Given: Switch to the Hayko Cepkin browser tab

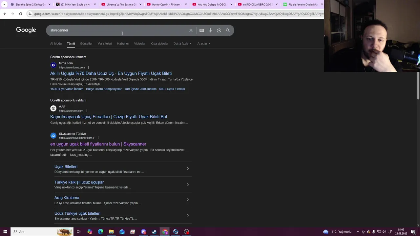Looking at the screenshot, I should pyautogui.click(x=167, y=5).
